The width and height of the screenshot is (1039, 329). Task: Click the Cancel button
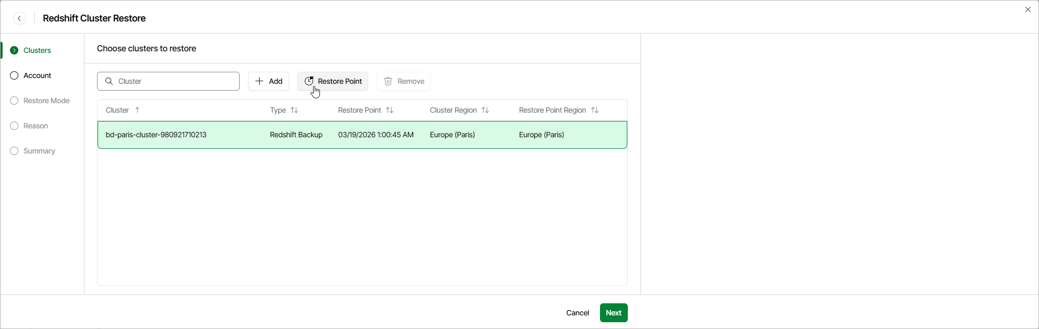coord(577,313)
